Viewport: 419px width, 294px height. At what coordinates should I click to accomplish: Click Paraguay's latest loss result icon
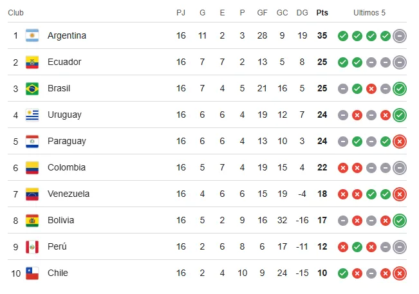tap(400, 142)
